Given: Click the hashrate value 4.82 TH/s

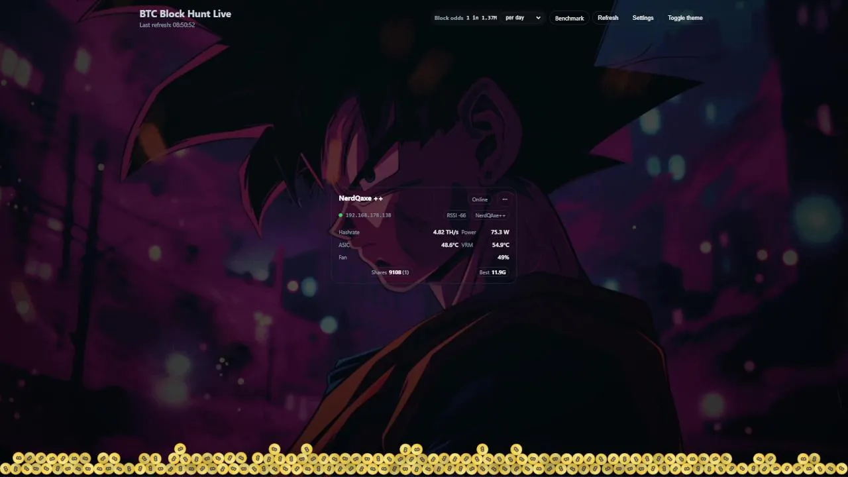Looking at the screenshot, I should (446, 233).
